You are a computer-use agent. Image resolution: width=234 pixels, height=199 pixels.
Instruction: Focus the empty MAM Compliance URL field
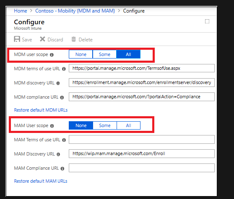point(142,168)
